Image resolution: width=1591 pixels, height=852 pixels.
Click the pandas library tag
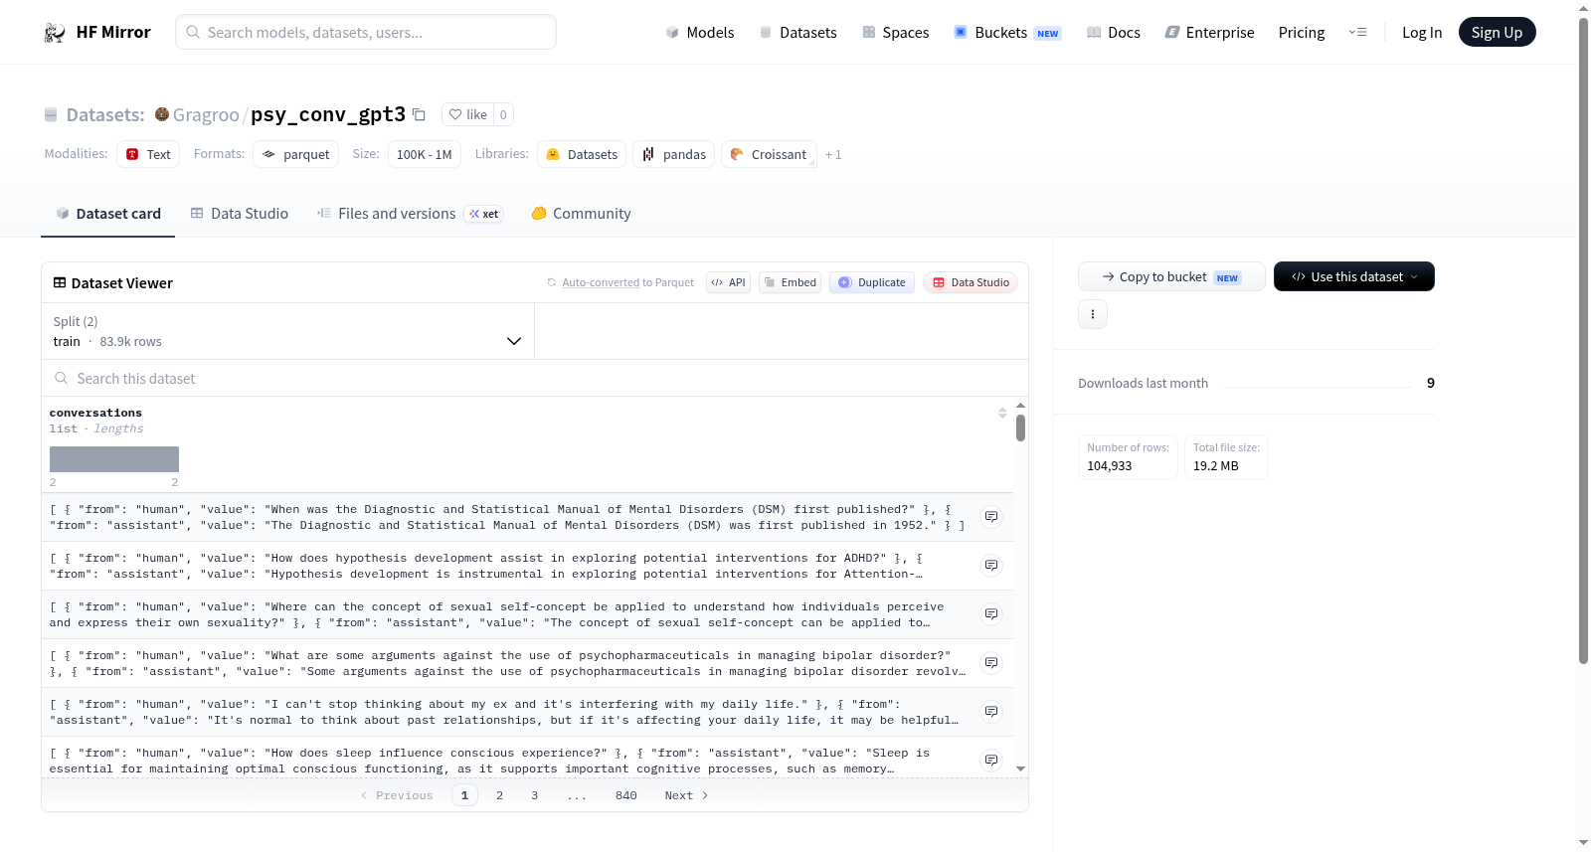click(x=673, y=154)
